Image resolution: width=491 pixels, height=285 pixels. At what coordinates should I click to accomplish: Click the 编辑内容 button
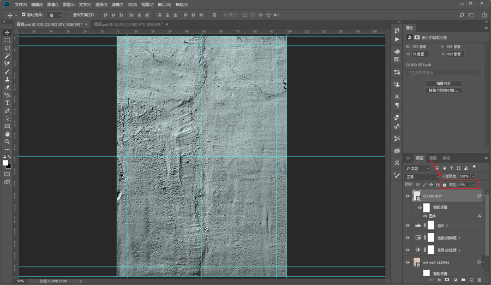coord(443,84)
